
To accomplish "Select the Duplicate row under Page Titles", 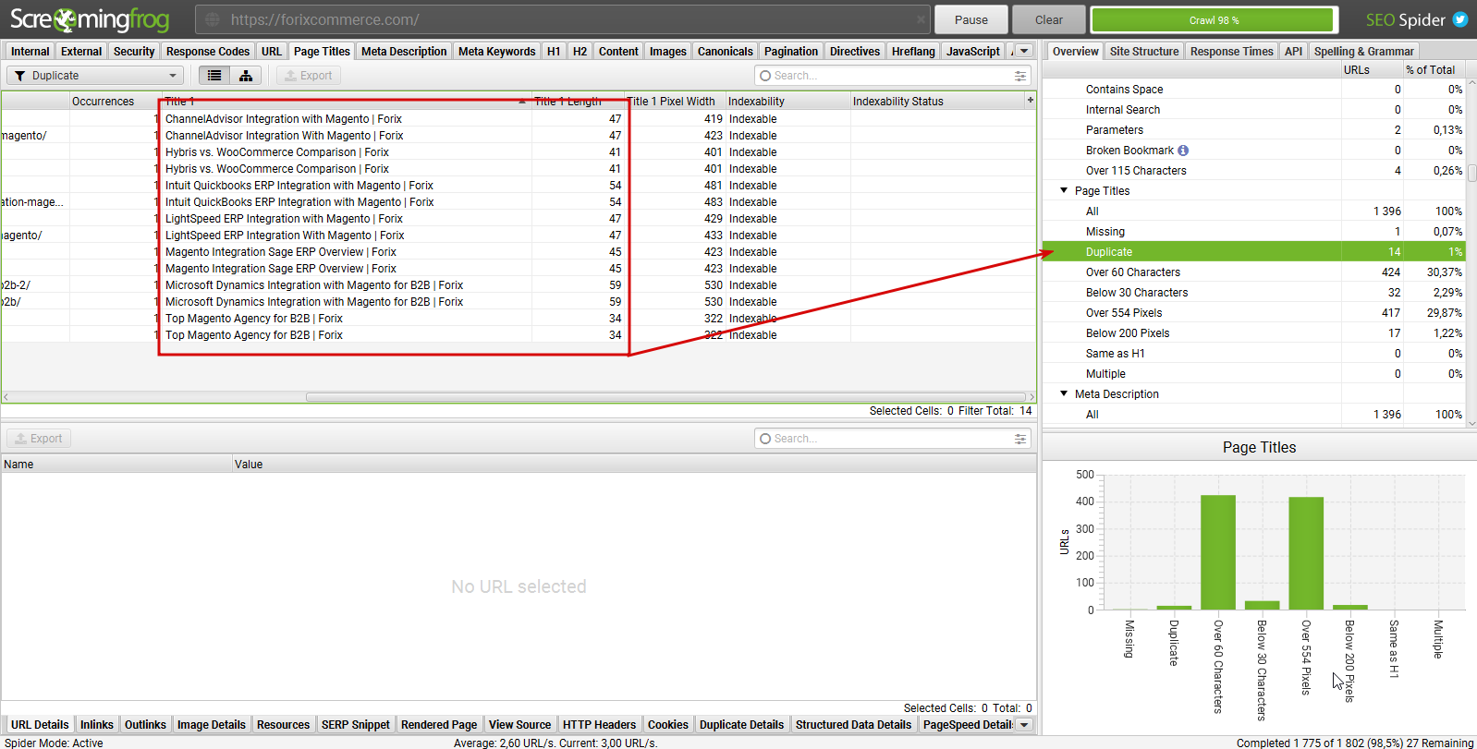I will tap(1253, 251).
